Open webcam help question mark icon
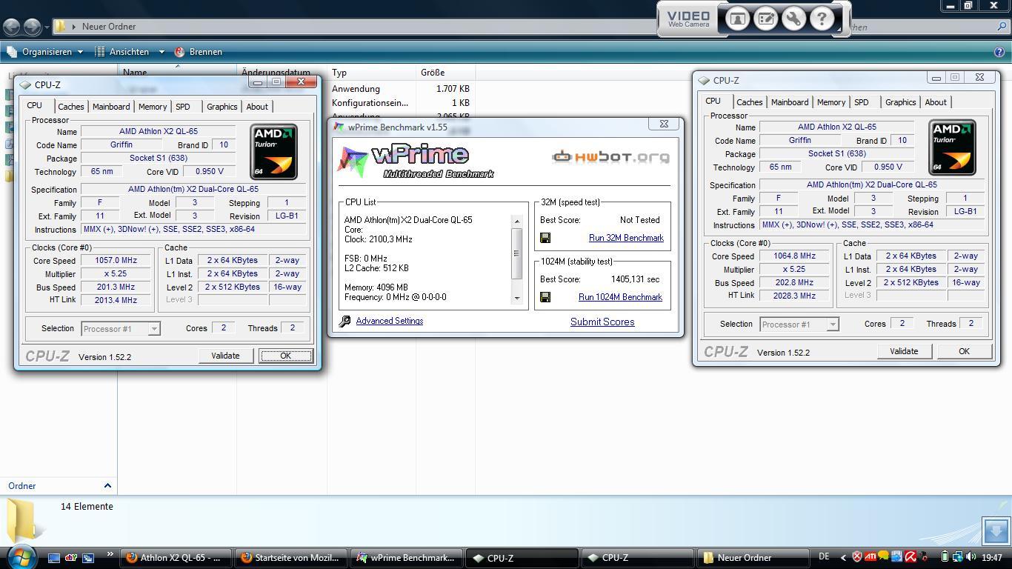 (x=822, y=19)
